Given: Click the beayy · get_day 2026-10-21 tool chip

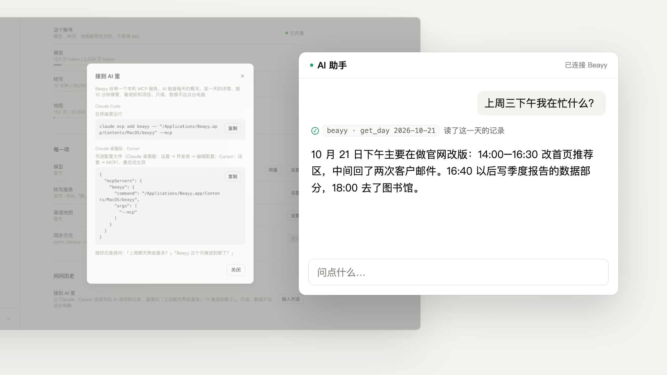Looking at the screenshot, I should [381, 131].
